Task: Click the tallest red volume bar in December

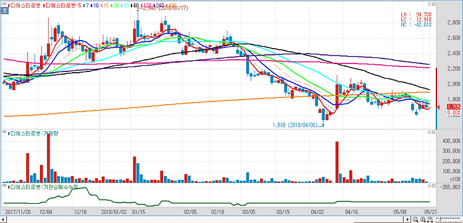Action: [x=48, y=158]
